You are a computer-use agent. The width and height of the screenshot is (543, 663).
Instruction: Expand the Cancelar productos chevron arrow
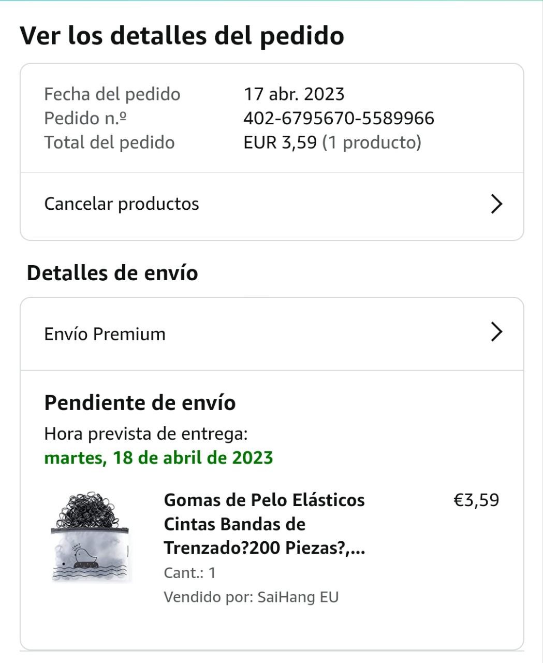point(496,204)
